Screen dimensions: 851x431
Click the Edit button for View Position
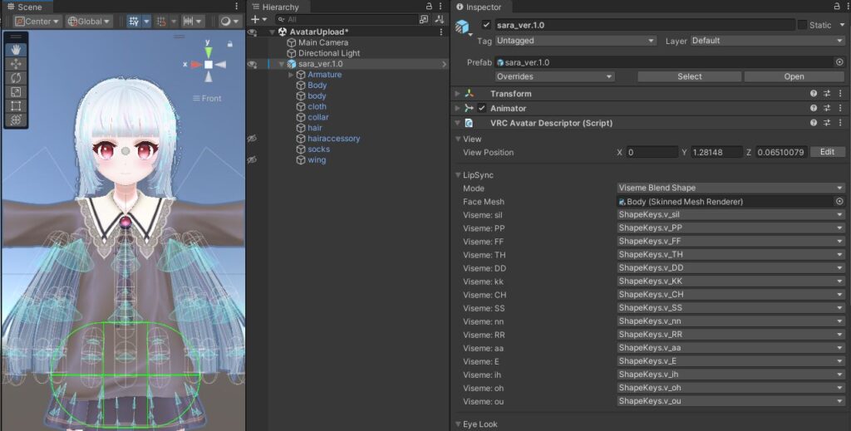coord(827,153)
